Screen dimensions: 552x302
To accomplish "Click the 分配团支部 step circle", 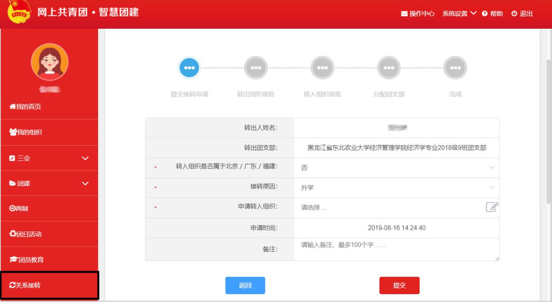I will point(388,68).
